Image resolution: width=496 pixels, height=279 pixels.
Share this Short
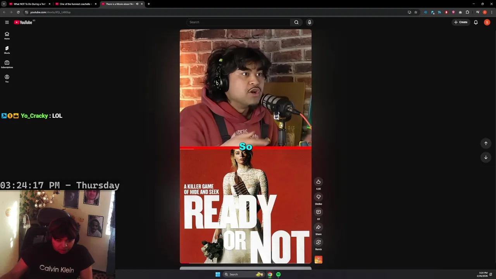click(319, 227)
